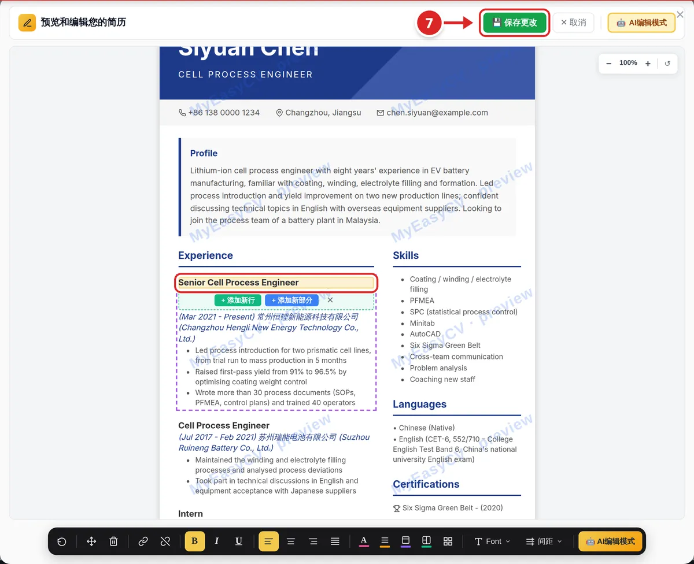Toggle italic formatting (I)
694x564 pixels.
pos(217,541)
